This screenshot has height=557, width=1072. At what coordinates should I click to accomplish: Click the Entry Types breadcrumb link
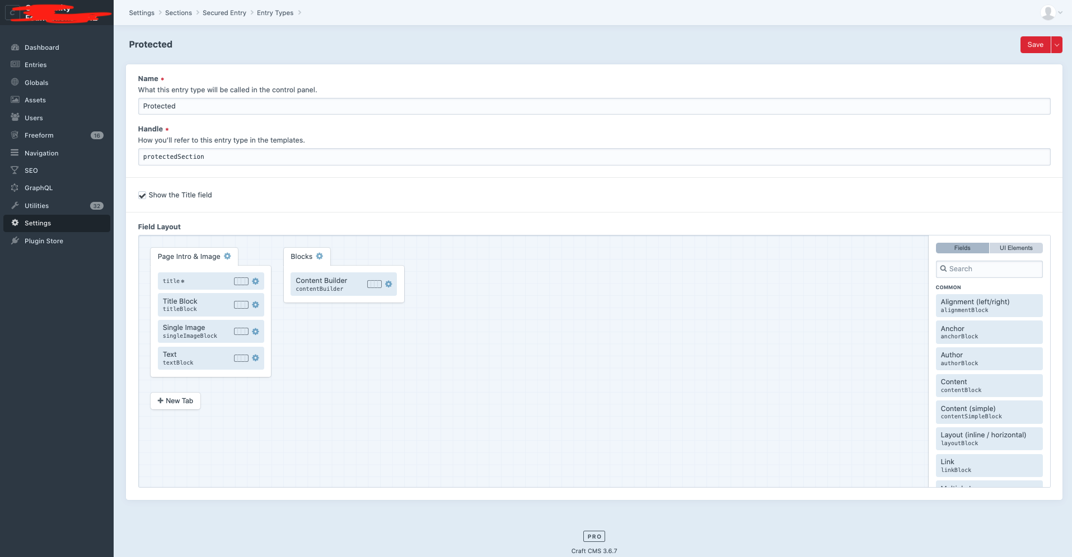pos(275,13)
